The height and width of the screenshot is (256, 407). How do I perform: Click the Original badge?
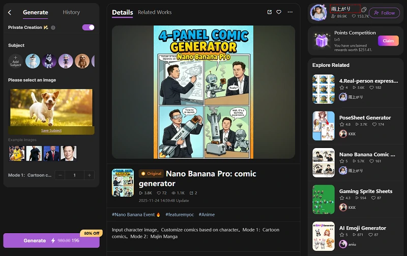(151, 173)
